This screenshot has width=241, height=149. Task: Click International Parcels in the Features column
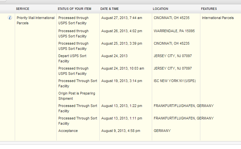point(218,18)
